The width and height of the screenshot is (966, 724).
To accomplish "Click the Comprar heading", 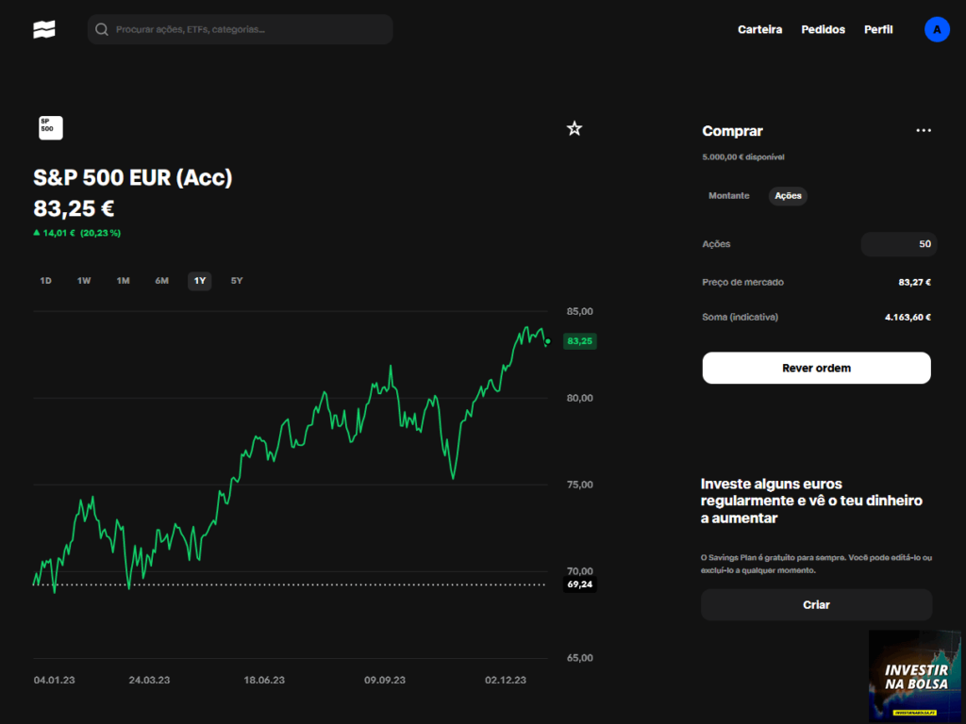I will pos(732,130).
